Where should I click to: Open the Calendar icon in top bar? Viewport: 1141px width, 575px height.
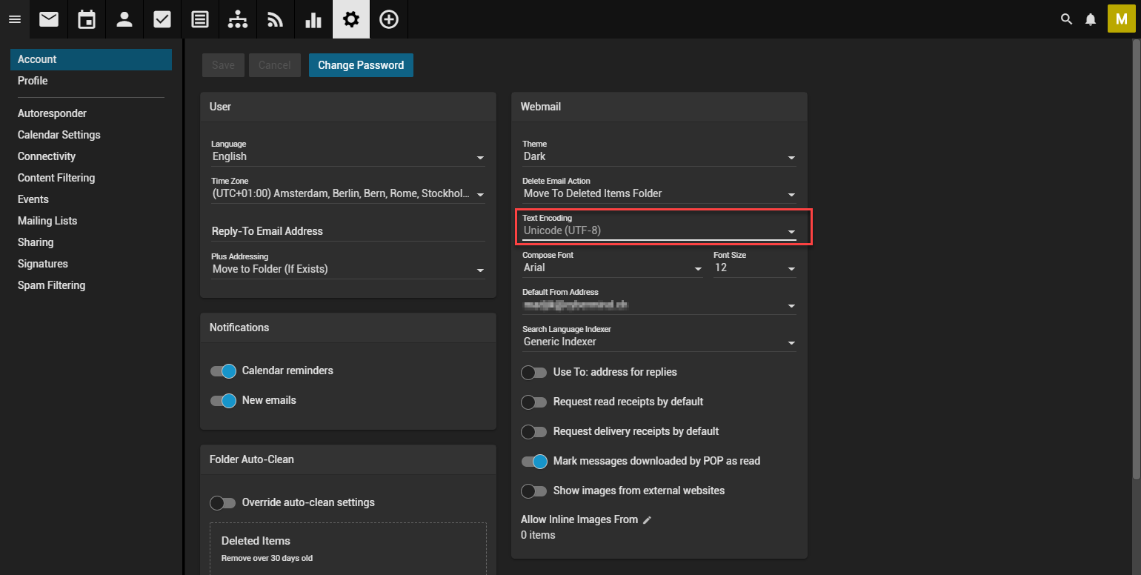[87, 19]
